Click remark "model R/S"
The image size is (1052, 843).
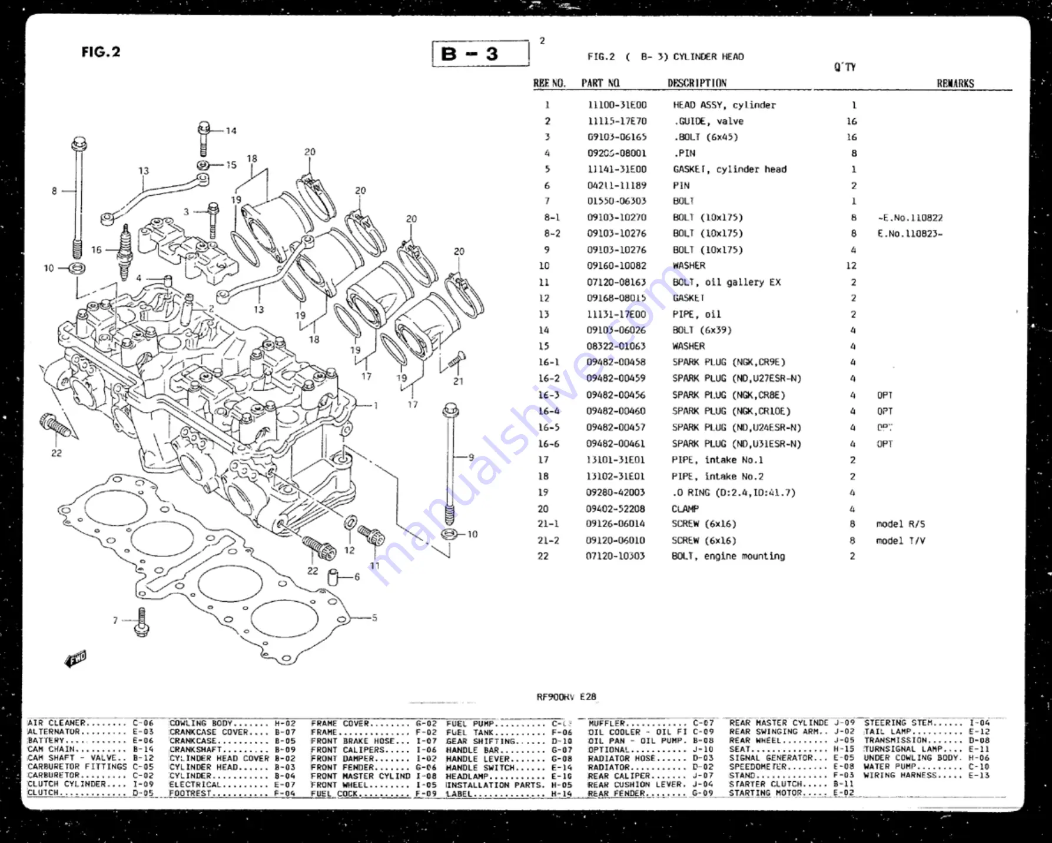point(901,524)
